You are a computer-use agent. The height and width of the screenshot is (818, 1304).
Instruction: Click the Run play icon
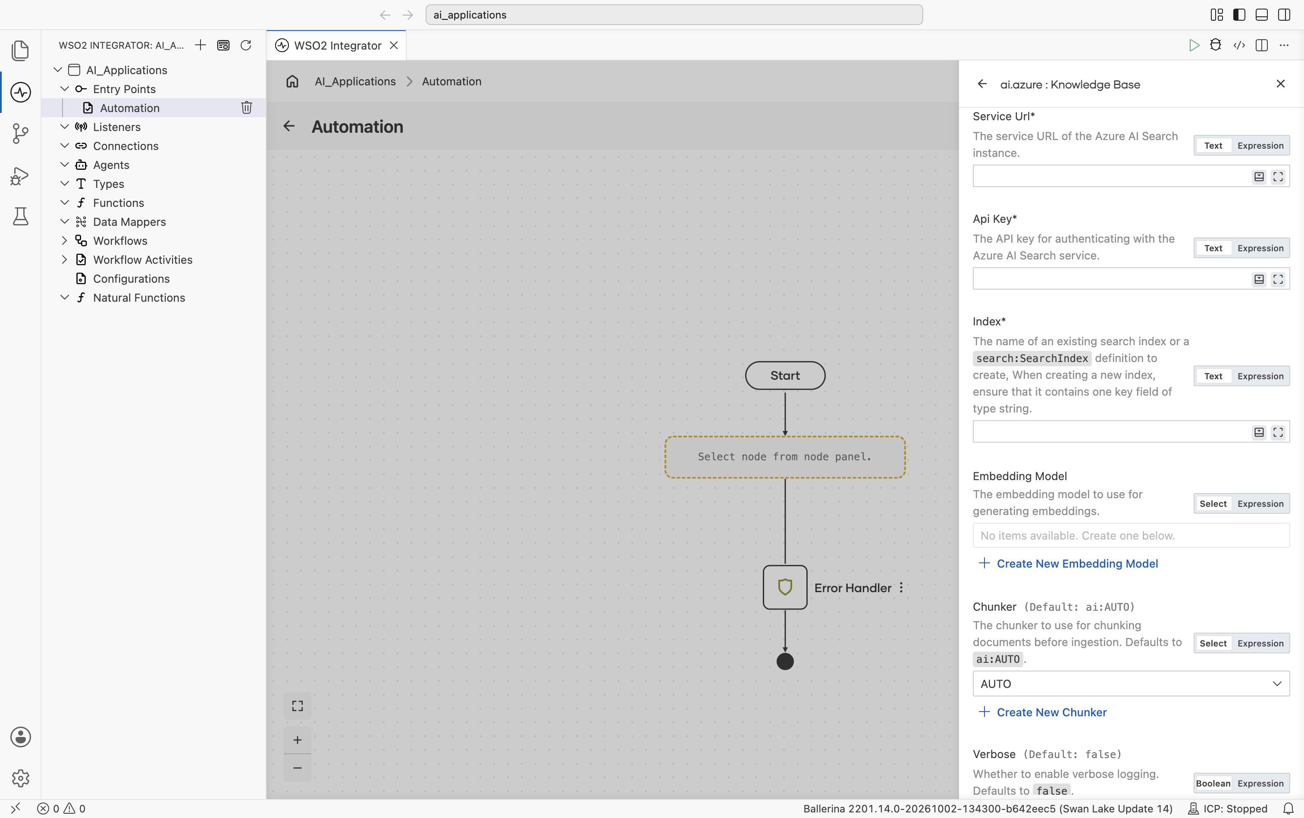1194,45
